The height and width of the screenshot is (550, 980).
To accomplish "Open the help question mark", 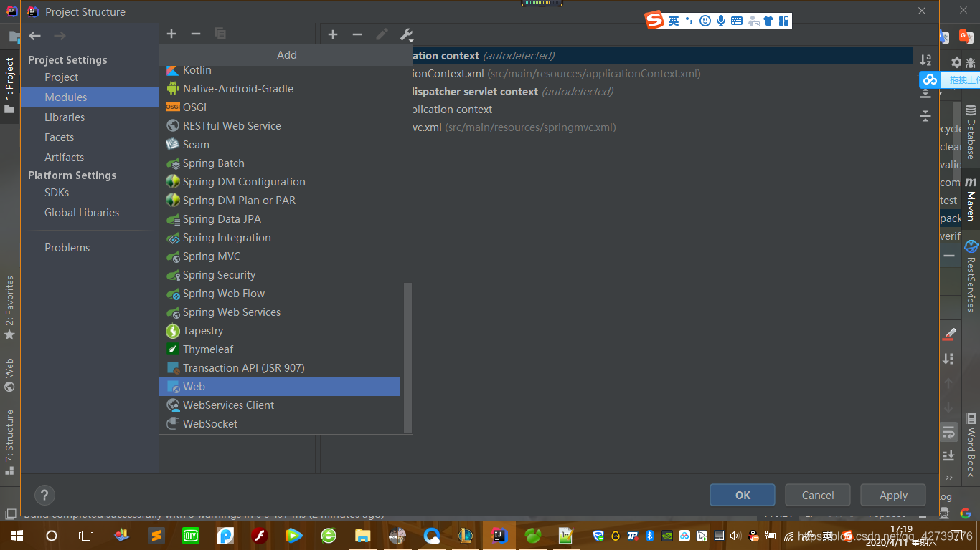I will [44, 495].
